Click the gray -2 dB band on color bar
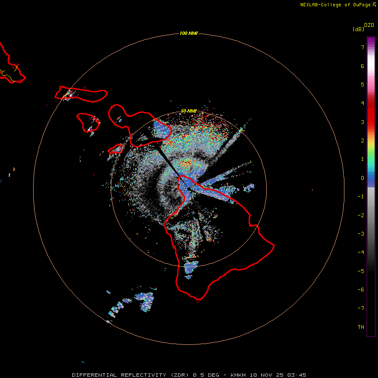The image size is (378, 378). click(x=371, y=215)
